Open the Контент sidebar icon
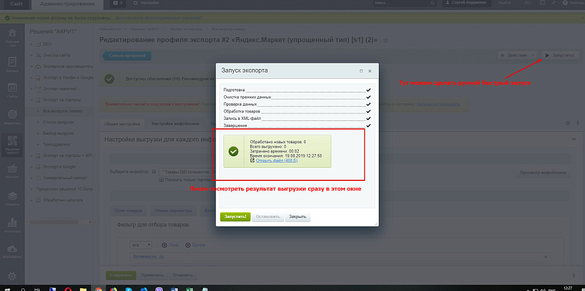The width and height of the screenshot is (585, 291). pyautogui.click(x=12, y=64)
